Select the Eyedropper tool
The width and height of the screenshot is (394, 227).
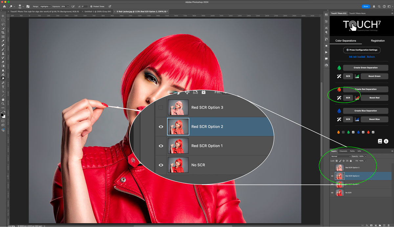point(3,41)
